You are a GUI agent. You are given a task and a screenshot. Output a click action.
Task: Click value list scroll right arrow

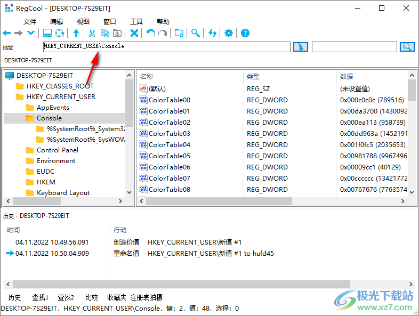tap(402, 201)
